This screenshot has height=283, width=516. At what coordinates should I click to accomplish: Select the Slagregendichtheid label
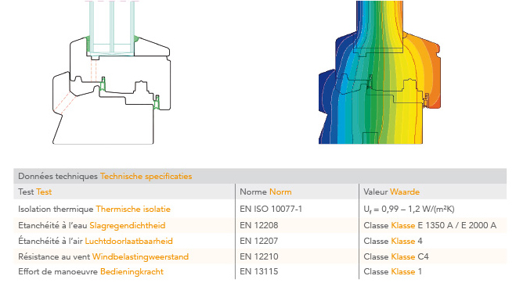128,225
